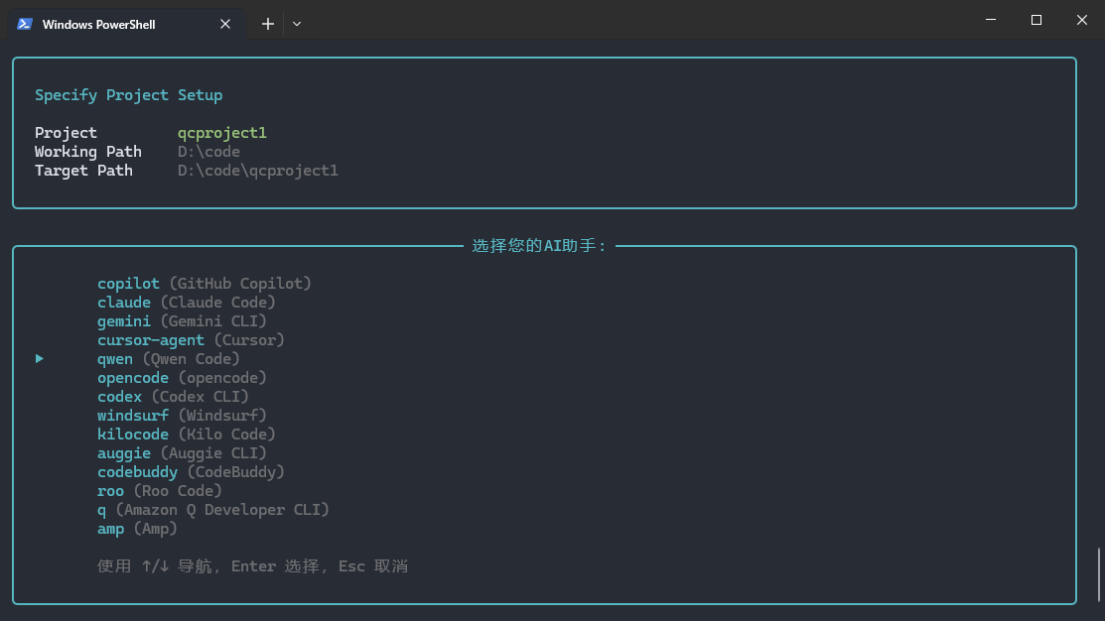Select cursor-agent (Cursor) option
Screen dimensions: 1105x621
coord(150,339)
